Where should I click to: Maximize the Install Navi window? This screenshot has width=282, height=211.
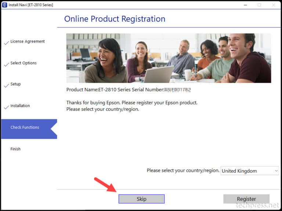pyautogui.click(x=259, y=5)
